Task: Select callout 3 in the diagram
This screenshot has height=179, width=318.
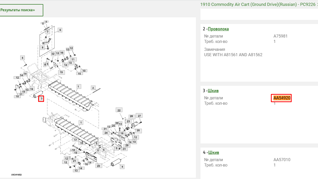Action: point(41,98)
